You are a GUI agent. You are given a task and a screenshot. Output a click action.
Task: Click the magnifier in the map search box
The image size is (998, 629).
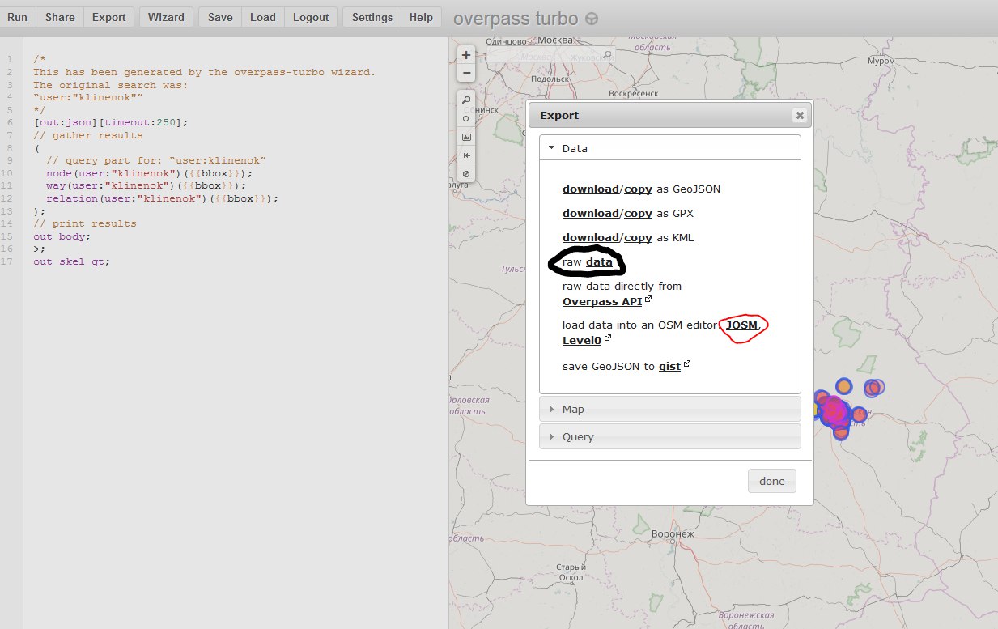pos(609,55)
